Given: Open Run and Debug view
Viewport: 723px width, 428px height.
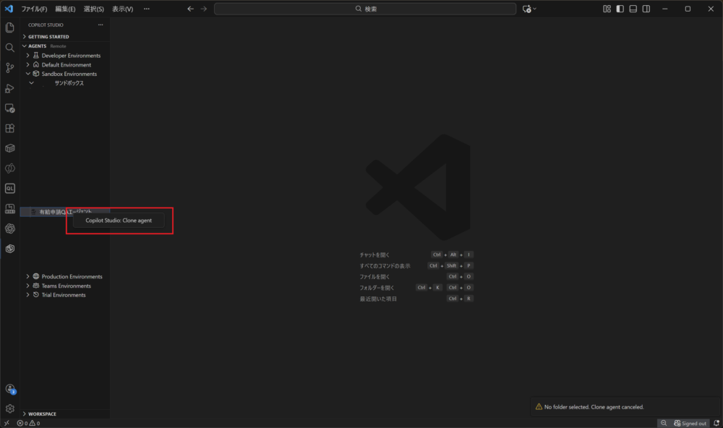Looking at the screenshot, I should [x=10, y=88].
